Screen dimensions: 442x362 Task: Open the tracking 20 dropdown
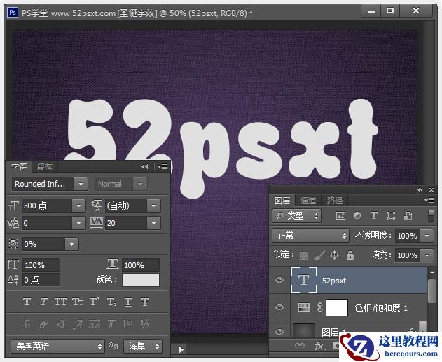[153, 223]
